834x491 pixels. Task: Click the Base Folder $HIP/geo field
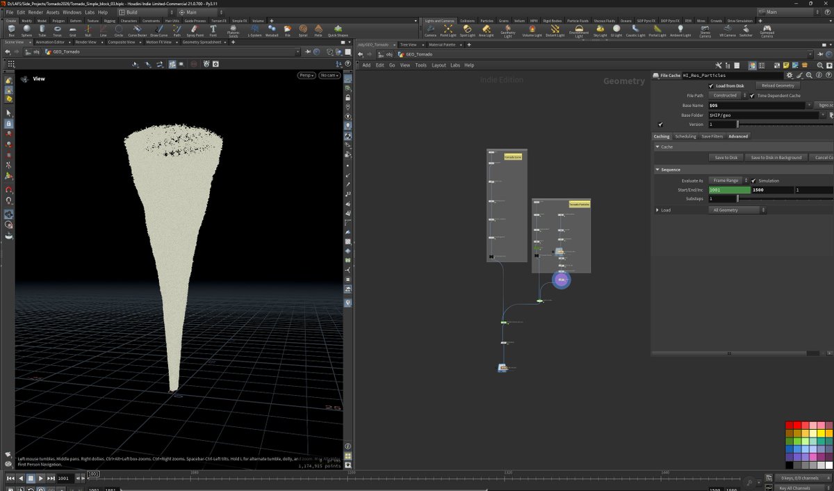(764, 115)
